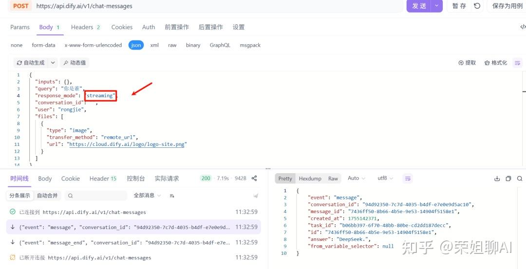Switch to Pretty response view
Screen dimensions: 526x269
coord(285,179)
